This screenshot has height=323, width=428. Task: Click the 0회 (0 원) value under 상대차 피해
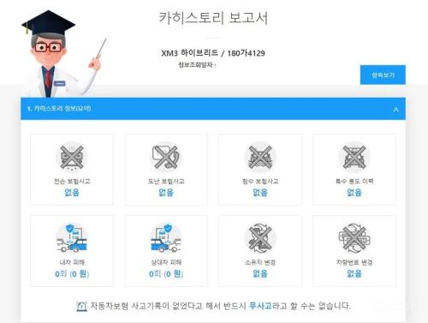pos(166,274)
